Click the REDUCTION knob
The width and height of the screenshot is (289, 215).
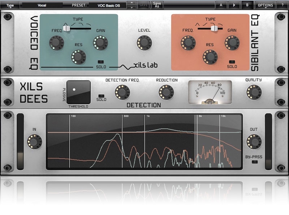tap(166, 93)
